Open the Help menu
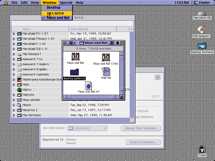215x161 pixels. click(80, 3)
